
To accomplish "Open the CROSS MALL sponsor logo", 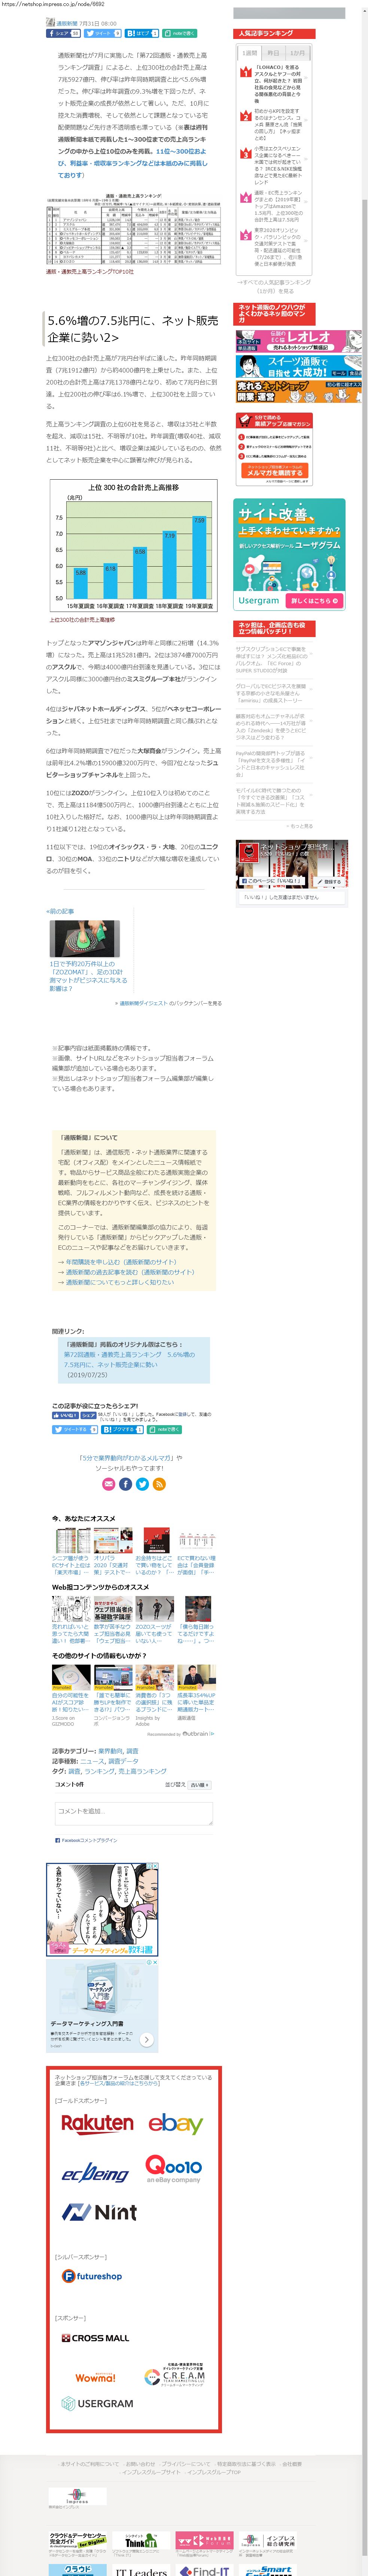I will tap(95, 2338).
